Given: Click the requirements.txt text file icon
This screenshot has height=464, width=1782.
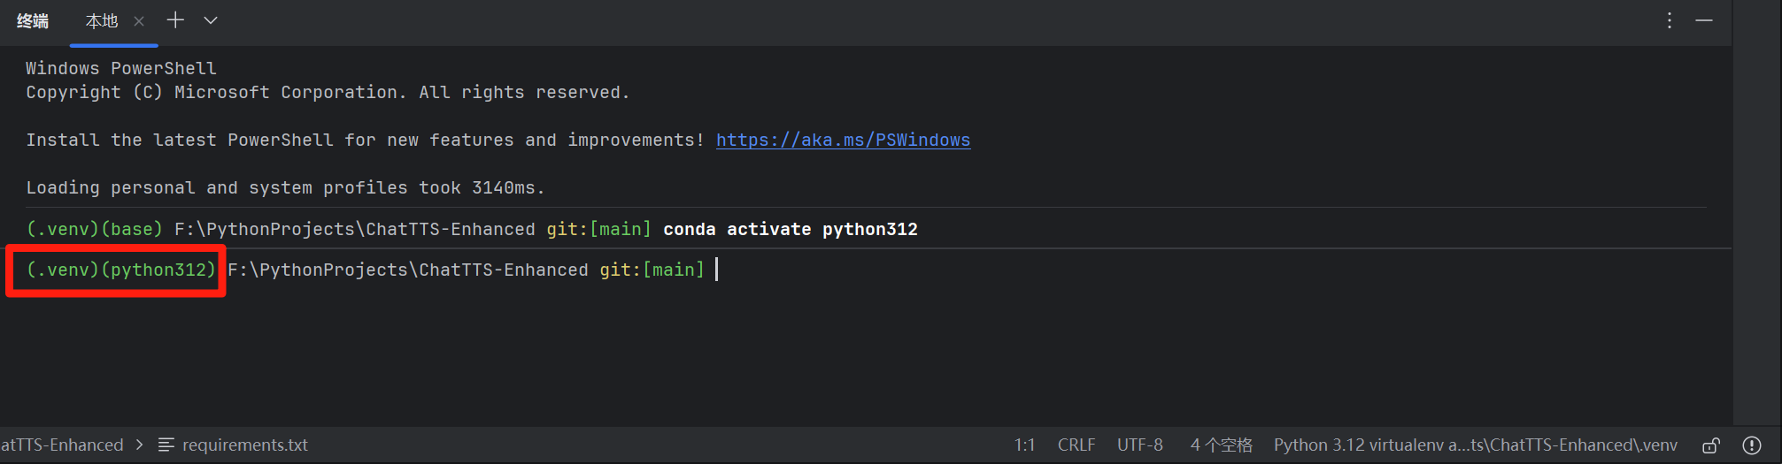Looking at the screenshot, I should click(x=166, y=445).
